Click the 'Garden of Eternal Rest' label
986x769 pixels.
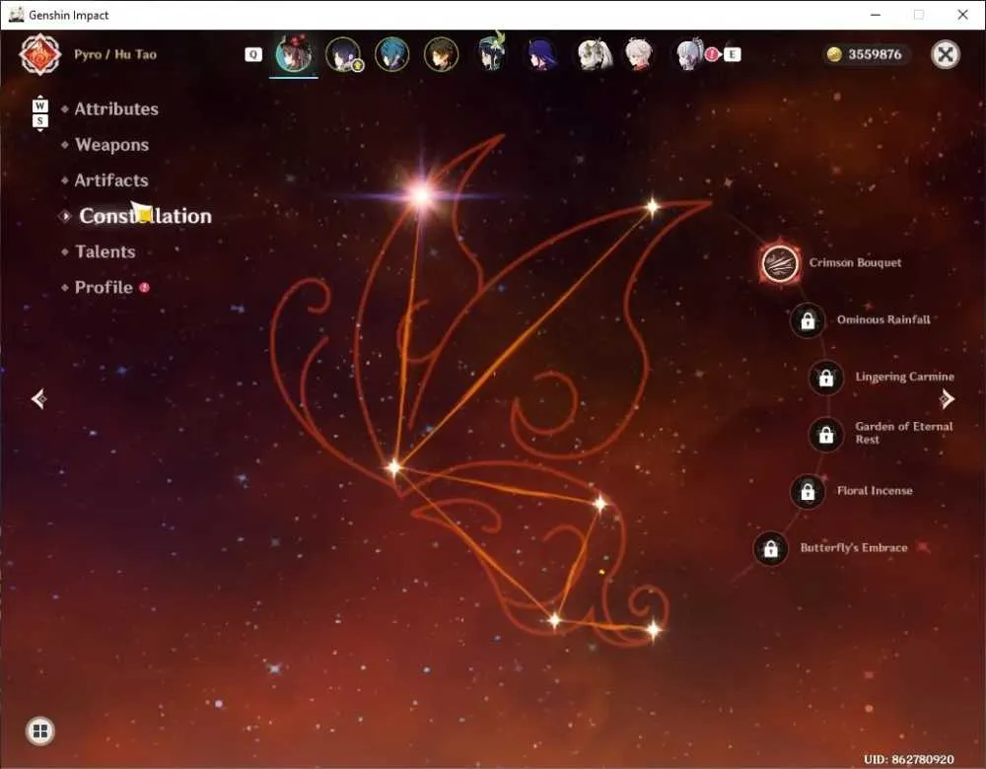(903, 433)
